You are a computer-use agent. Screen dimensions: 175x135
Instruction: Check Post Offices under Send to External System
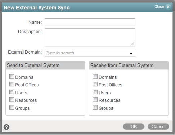[12, 84]
